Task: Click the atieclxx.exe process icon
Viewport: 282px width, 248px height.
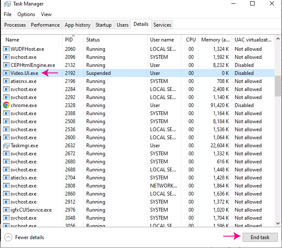Action: click(6, 178)
